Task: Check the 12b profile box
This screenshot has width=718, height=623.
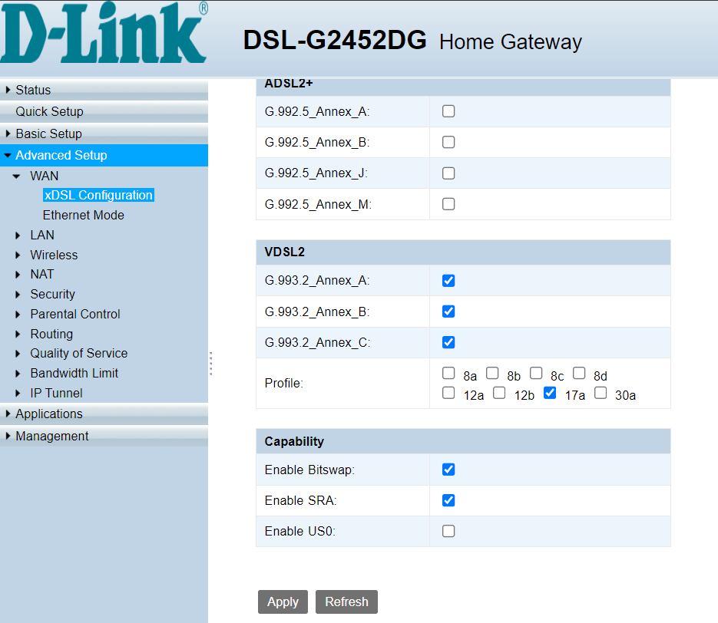Action: tap(499, 393)
